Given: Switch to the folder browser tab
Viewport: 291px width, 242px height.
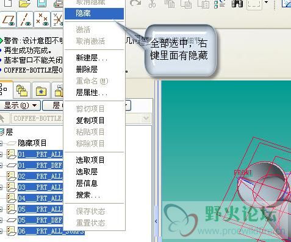Looking at the screenshot, I should coord(22,90).
